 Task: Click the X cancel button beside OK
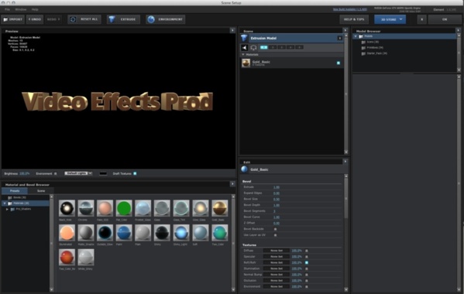pyautogui.click(x=421, y=19)
